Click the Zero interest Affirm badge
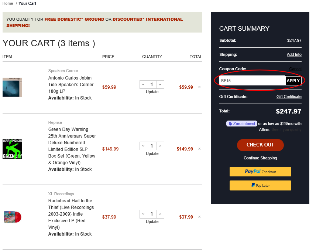 241,124
